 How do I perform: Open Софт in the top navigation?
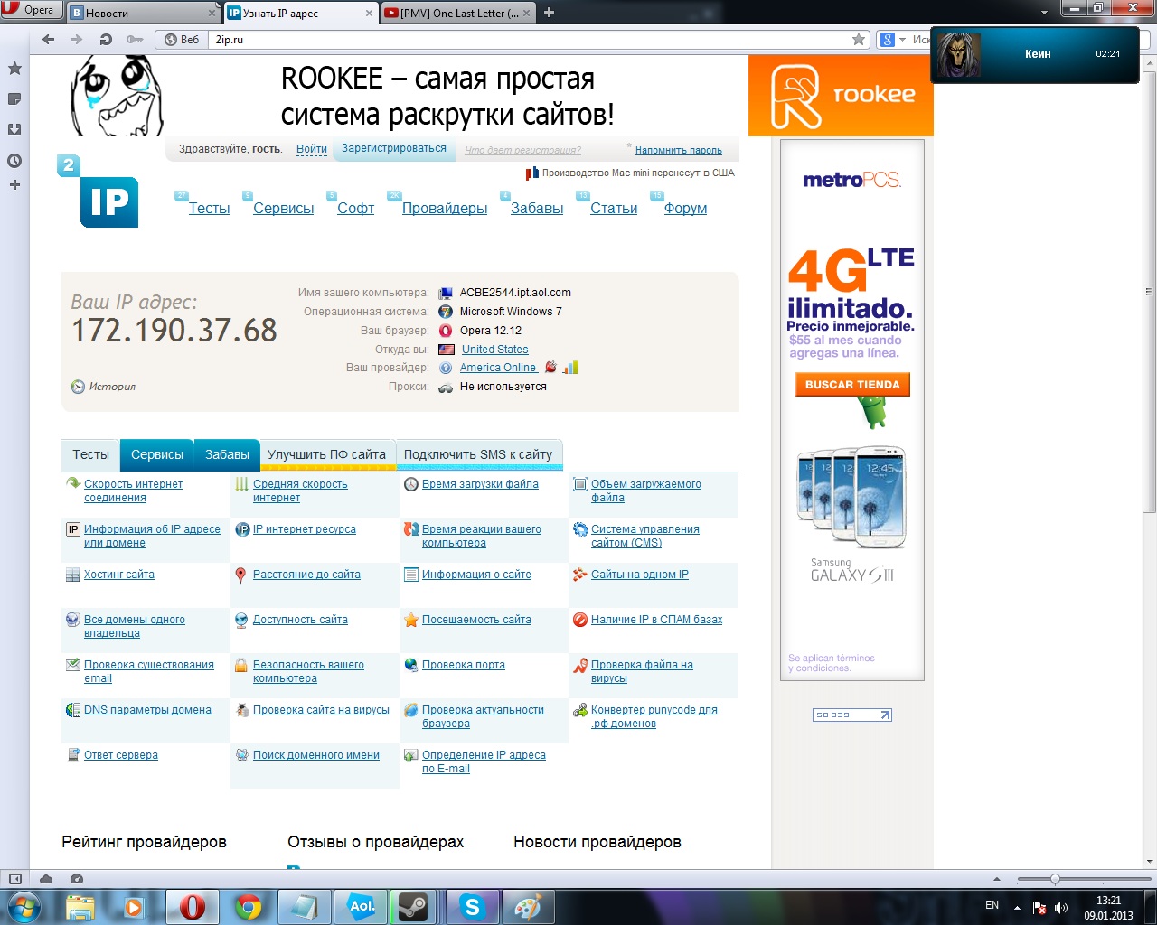[x=355, y=208]
